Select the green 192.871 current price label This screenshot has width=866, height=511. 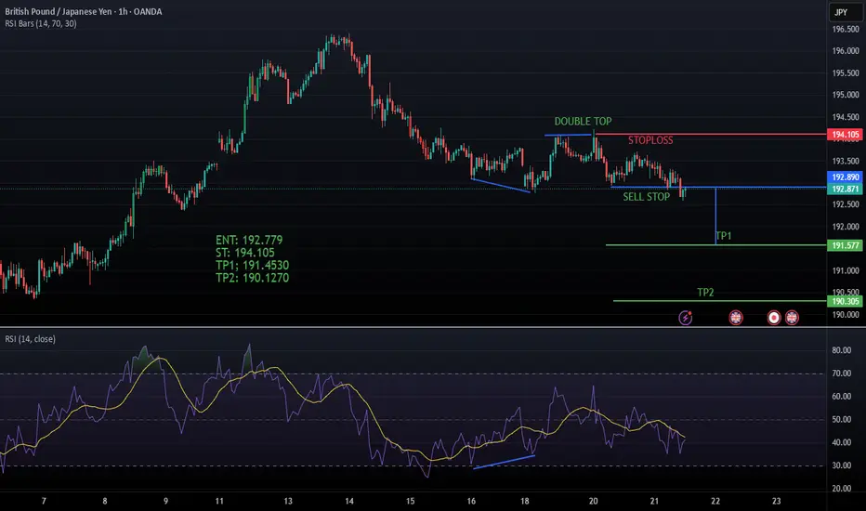(x=846, y=189)
